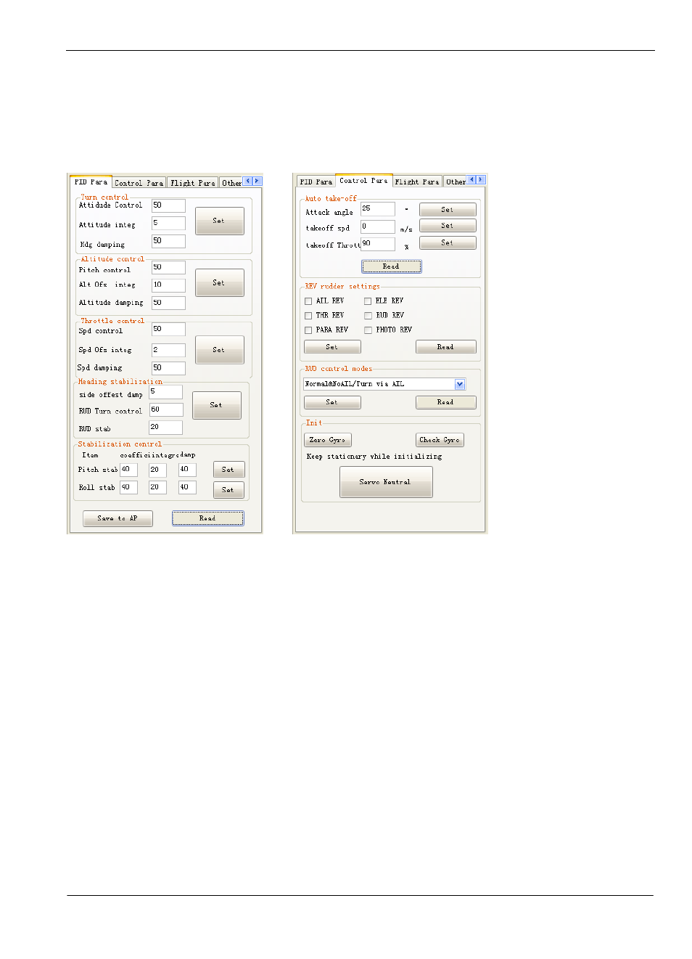692x959 pixels.
Task: Click Set in Heading stabilization group
Action: pyautogui.click(x=216, y=405)
